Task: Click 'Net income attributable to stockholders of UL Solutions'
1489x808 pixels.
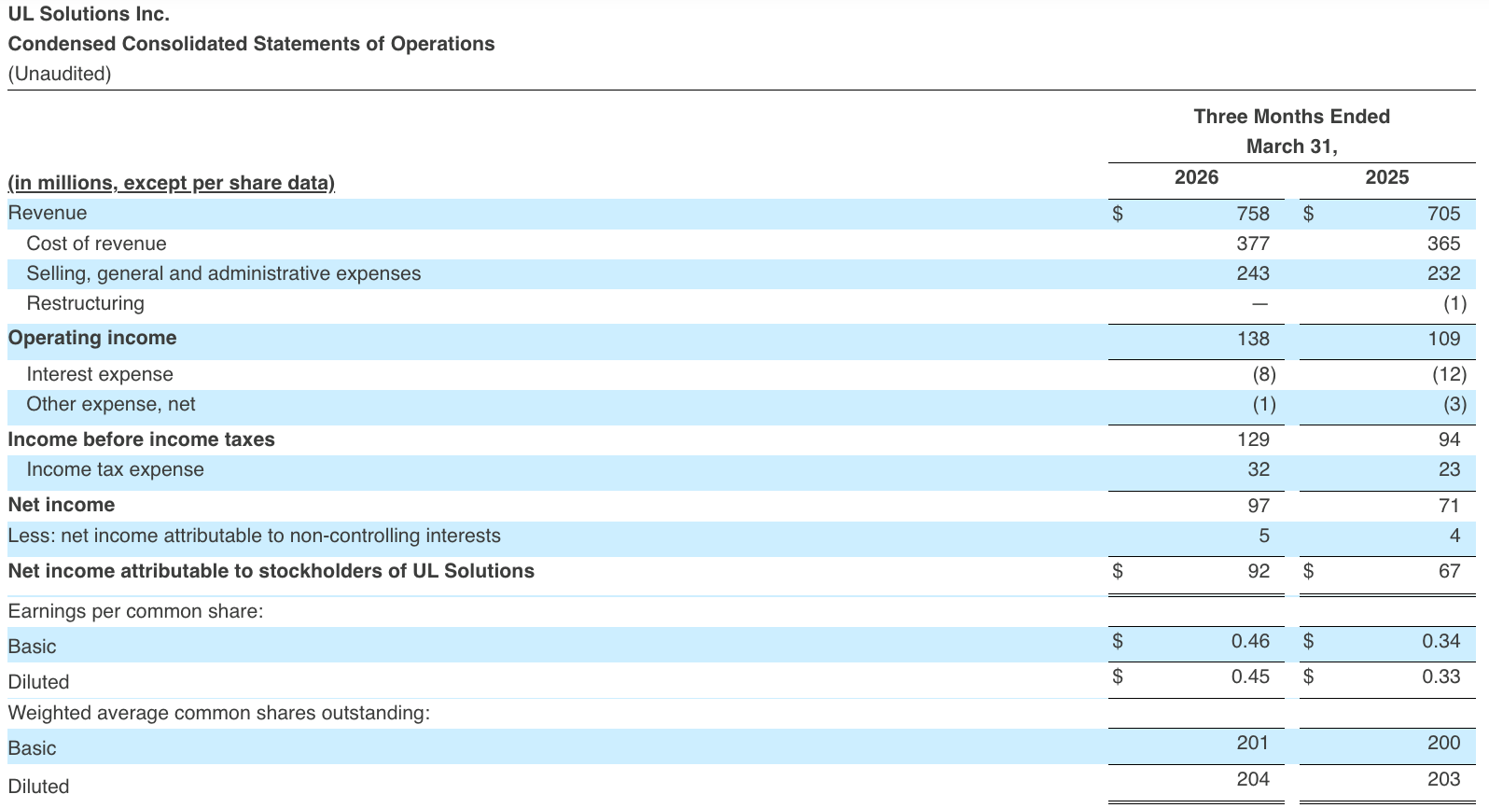Action: (271, 571)
